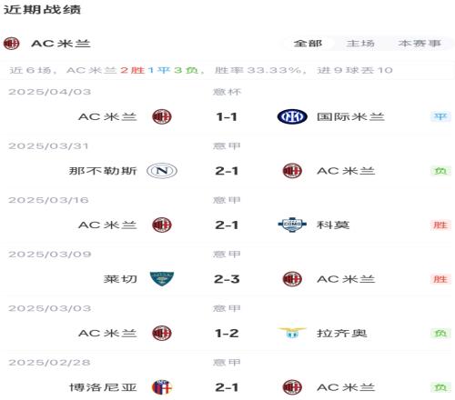Image resolution: width=455 pixels, height=400 pixels.
Task: Click the AC Milan crest in the header
Action: [11, 44]
